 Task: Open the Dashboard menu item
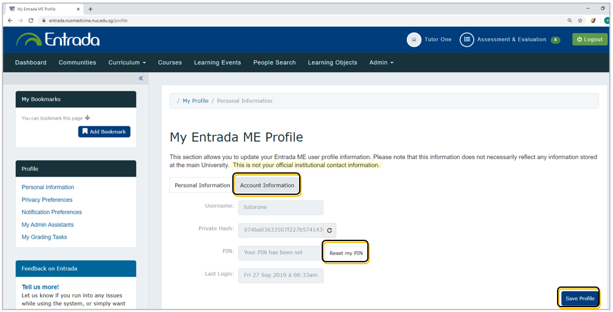[x=30, y=63]
